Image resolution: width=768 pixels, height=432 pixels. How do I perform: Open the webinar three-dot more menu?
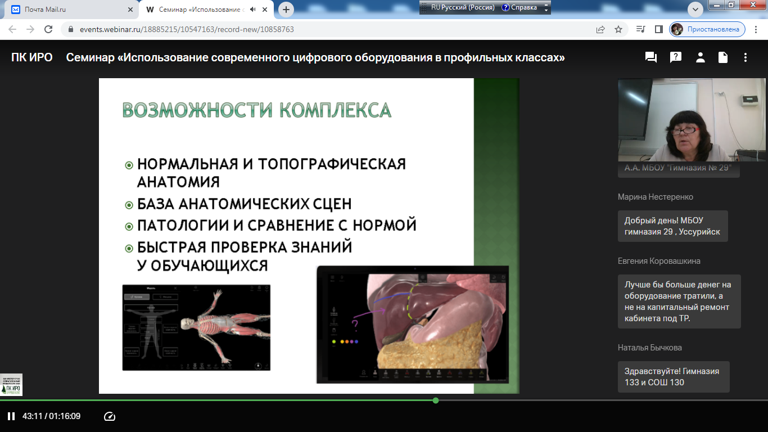tap(746, 57)
